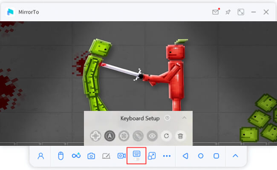Click the keyboard mapping icon

click(137, 155)
